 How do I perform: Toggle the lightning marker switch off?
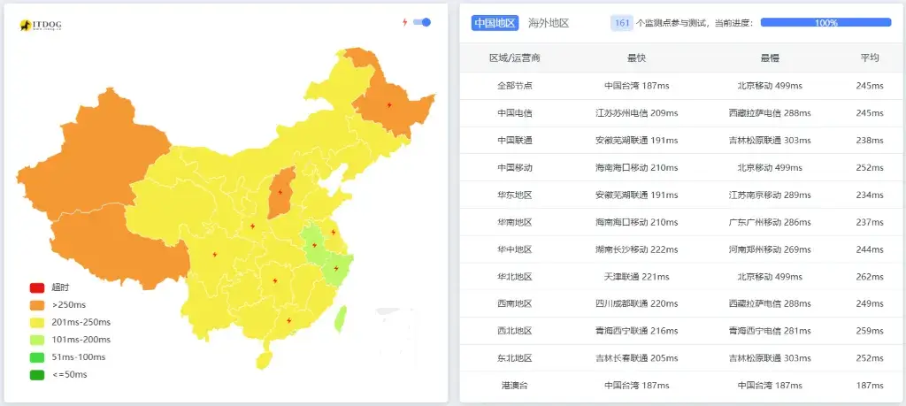422,22
